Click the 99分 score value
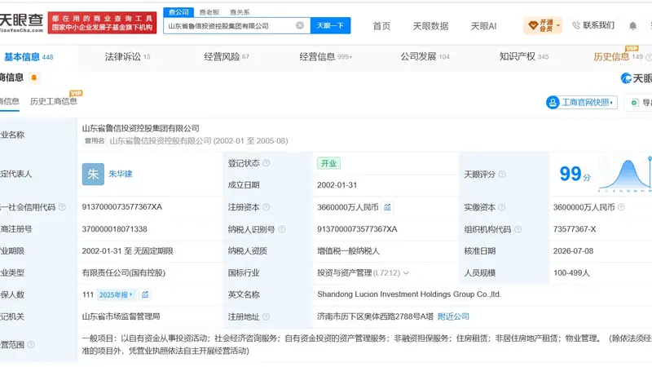Screen dimensions: 652x367 pos(575,174)
